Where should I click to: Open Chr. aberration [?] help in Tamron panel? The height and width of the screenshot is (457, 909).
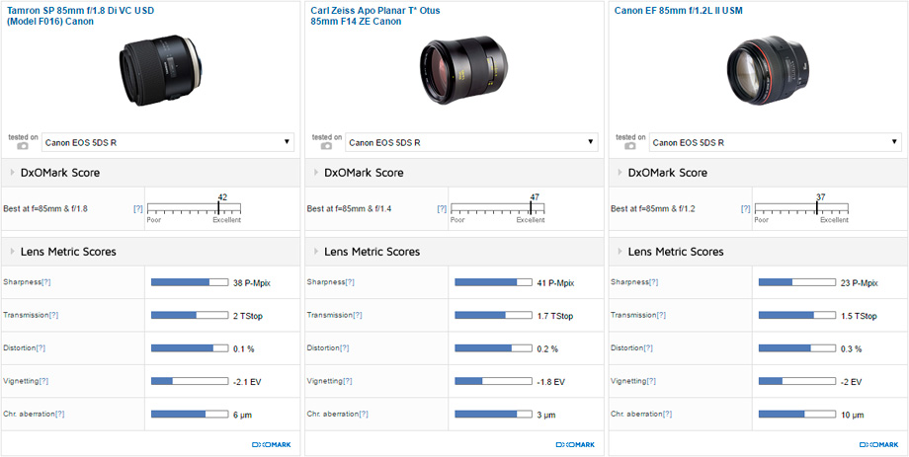click(59, 415)
